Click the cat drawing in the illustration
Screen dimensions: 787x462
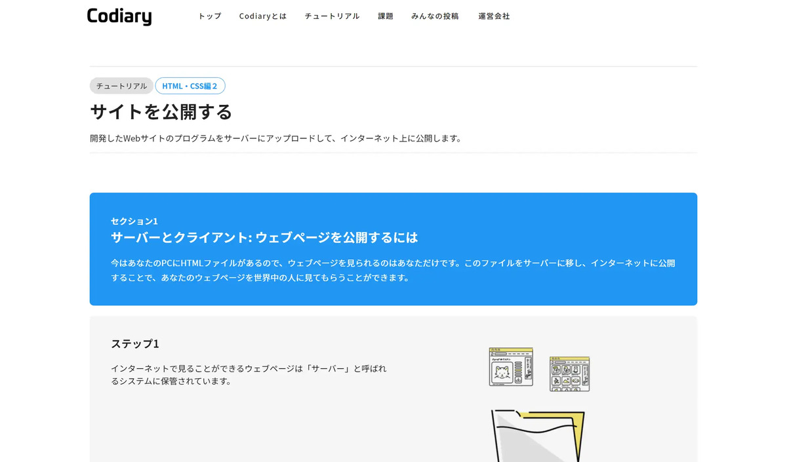click(502, 372)
